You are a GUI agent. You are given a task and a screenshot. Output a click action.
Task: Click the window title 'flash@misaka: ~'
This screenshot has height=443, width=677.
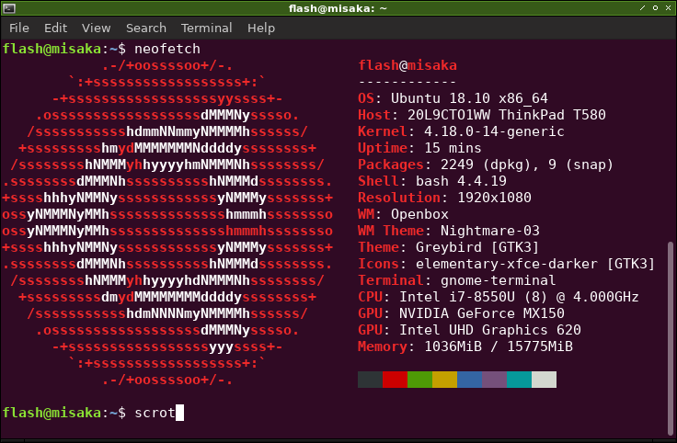pyautogui.click(x=338, y=8)
